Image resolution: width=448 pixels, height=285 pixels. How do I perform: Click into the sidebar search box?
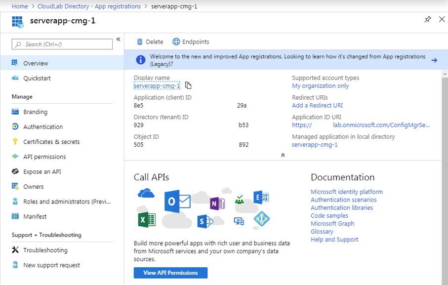[x=62, y=44]
